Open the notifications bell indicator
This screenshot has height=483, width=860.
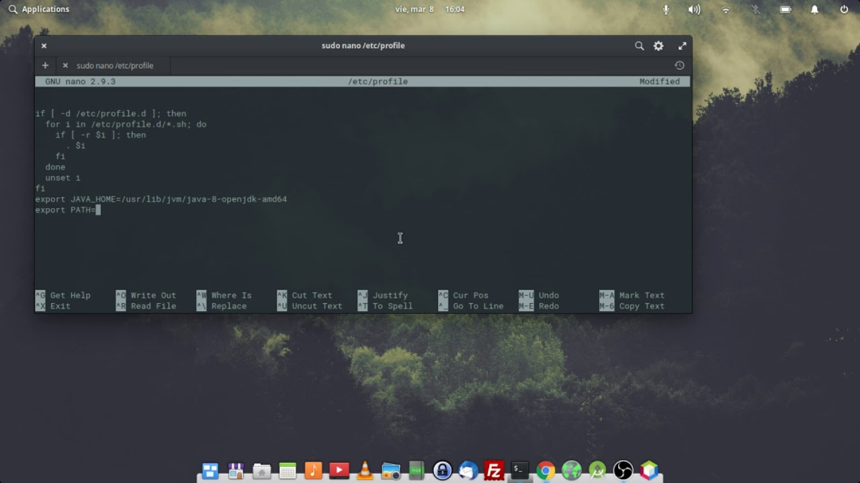point(814,9)
